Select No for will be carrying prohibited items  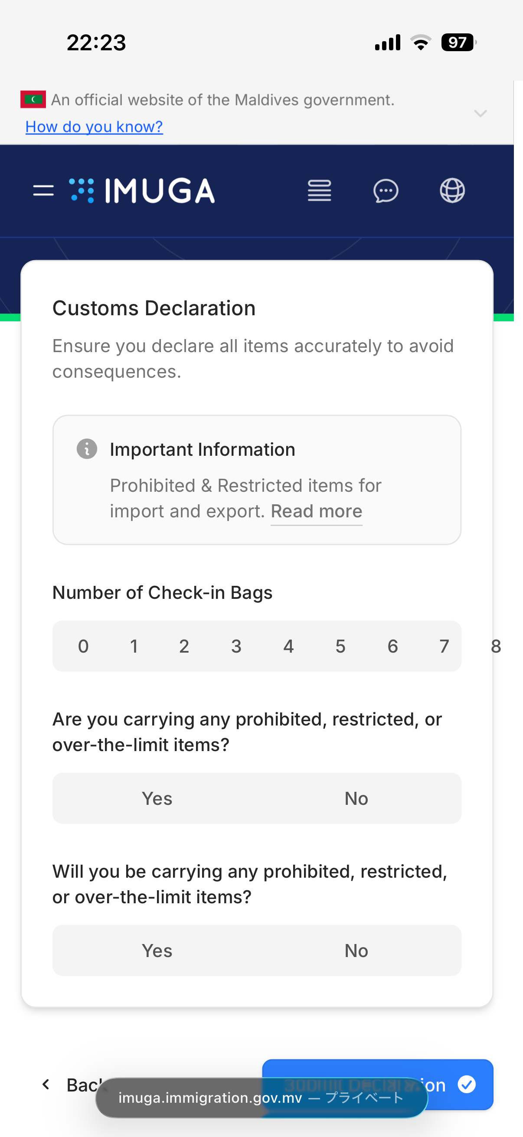click(x=356, y=951)
